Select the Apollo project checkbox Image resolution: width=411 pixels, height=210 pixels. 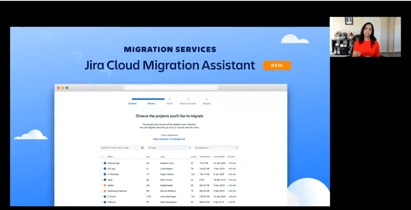pyautogui.click(x=101, y=185)
